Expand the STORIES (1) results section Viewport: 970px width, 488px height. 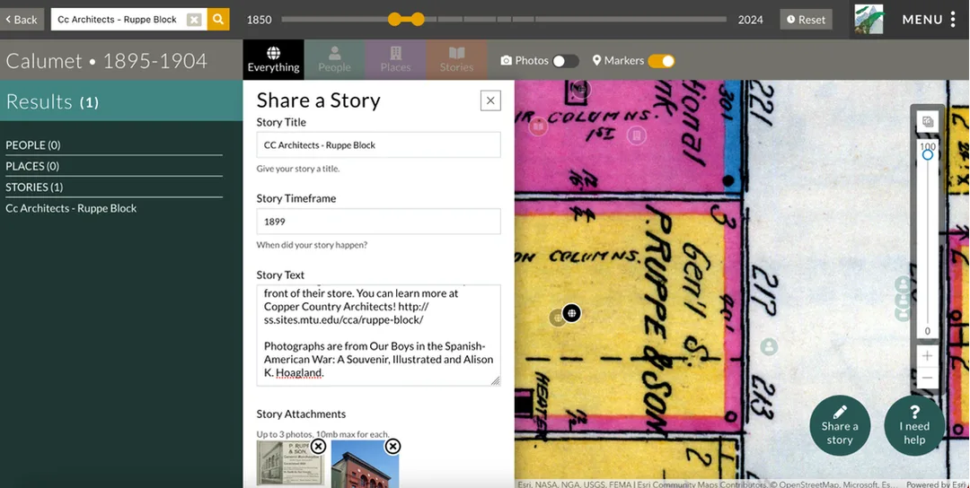114,187
